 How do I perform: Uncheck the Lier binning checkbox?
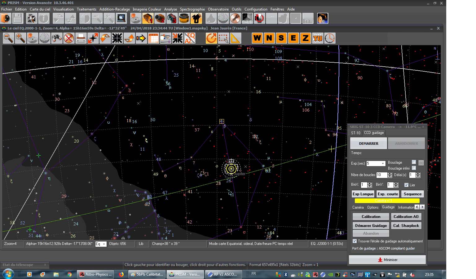click(406, 185)
